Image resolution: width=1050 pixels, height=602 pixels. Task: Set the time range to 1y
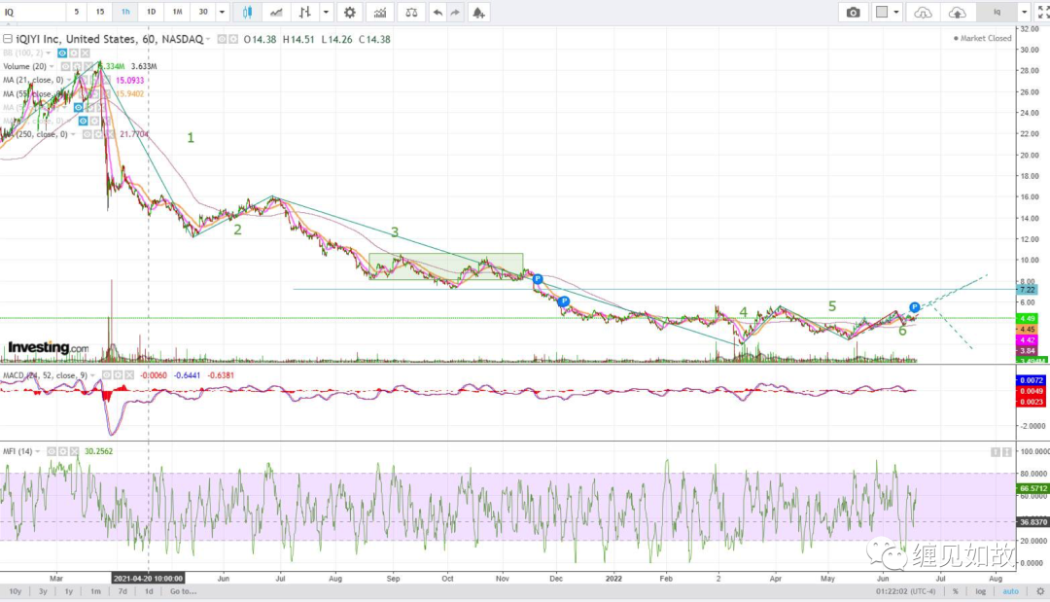(x=68, y=591)
